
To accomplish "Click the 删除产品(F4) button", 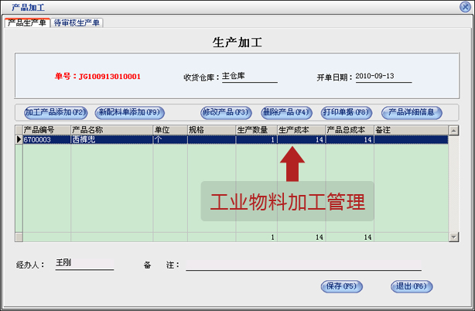I will [285, 112].
